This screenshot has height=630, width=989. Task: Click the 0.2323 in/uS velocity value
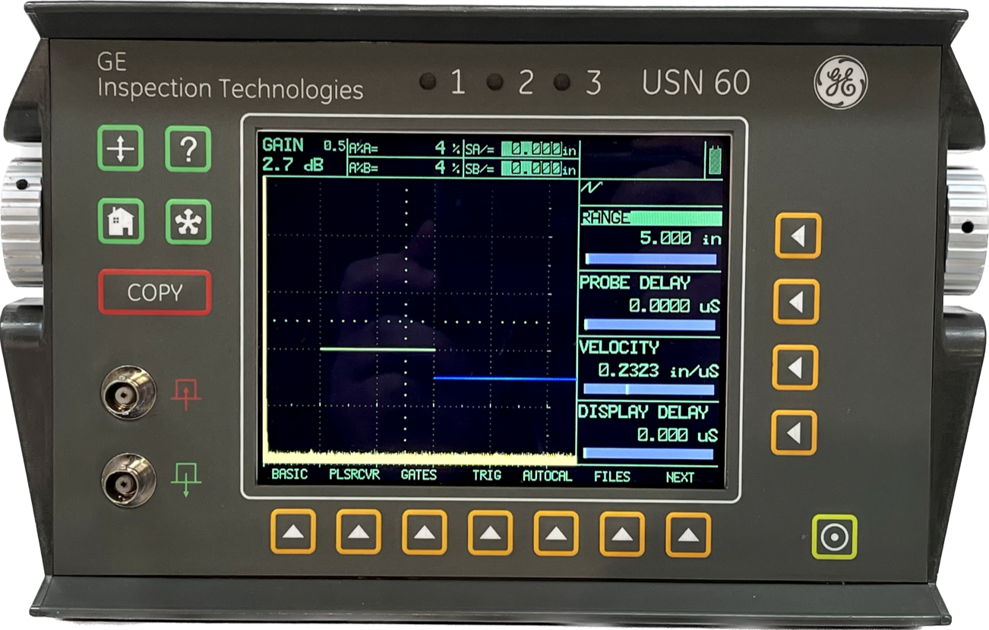658,371
